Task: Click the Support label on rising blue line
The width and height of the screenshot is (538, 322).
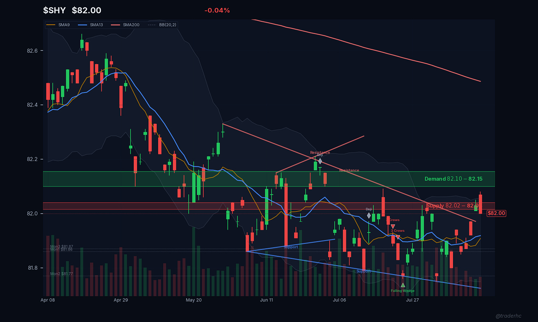Action: 291,247
